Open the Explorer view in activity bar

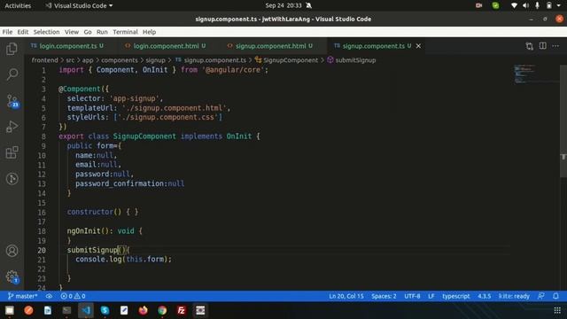(x=12, y=49)
